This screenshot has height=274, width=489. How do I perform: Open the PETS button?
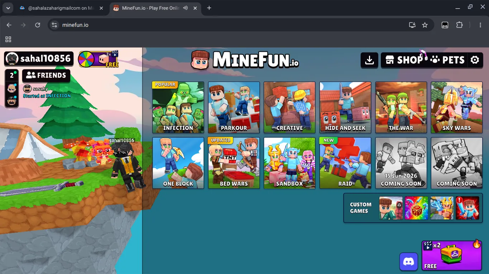point(447,60)
